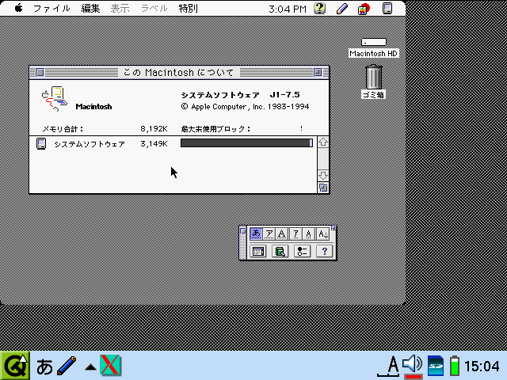The image size is (507, 380).
Task: Open the ファイル menu
Action: (x=51, y=9)
